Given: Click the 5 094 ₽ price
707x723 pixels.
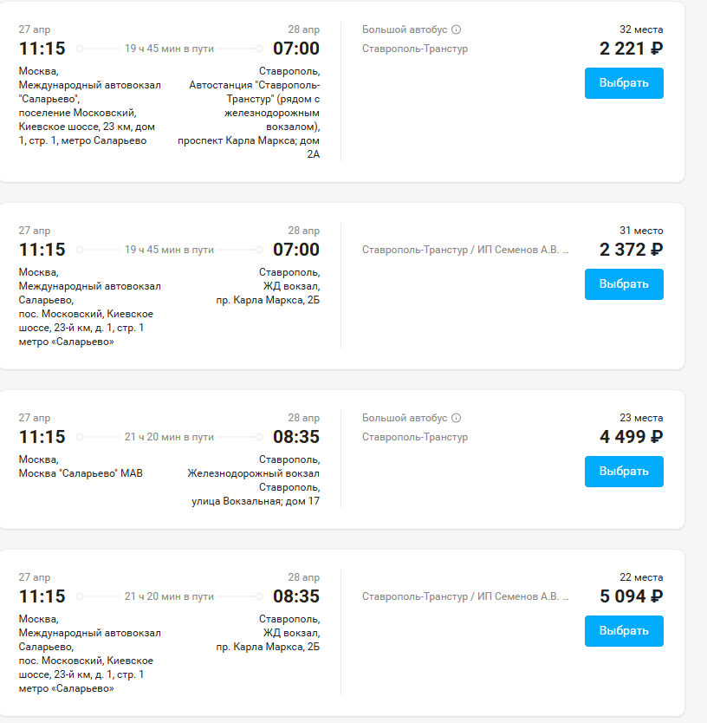Looking at the screenshot, I should click(631, 596).
